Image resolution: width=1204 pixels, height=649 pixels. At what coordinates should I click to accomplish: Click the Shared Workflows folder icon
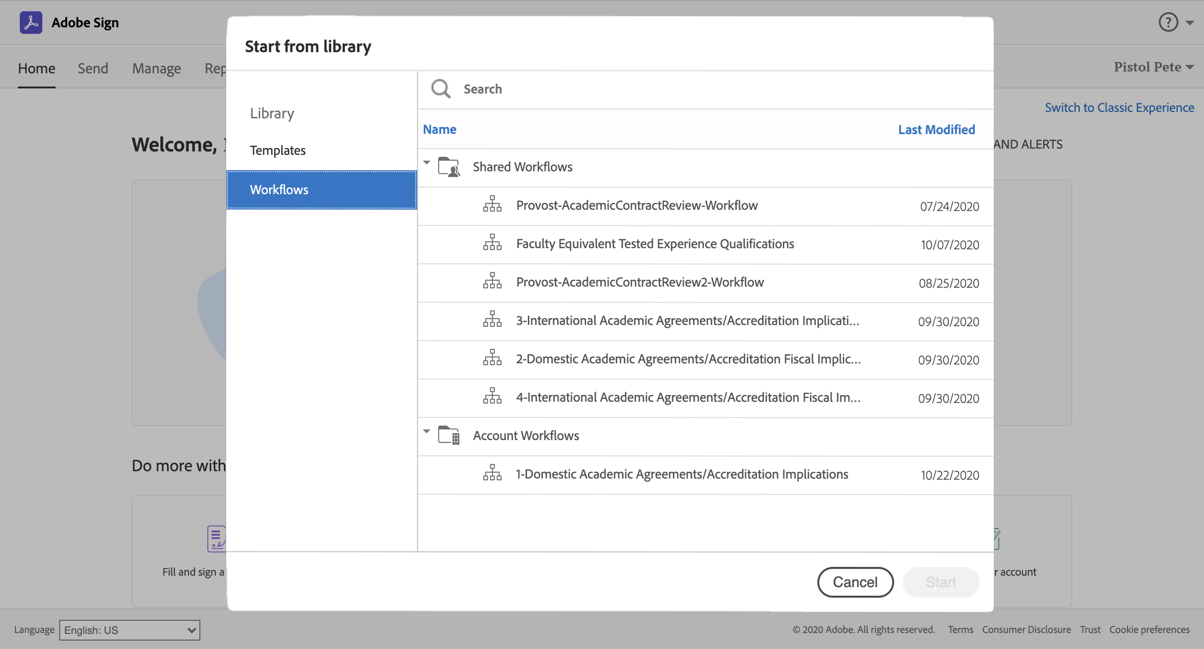point(449,166)
